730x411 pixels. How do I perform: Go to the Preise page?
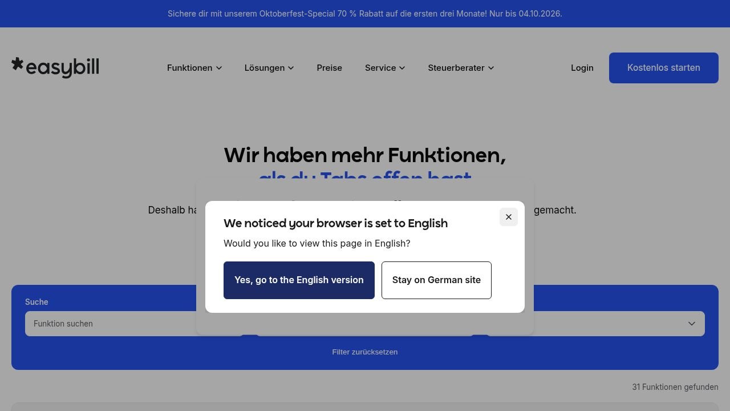point(330,68)
